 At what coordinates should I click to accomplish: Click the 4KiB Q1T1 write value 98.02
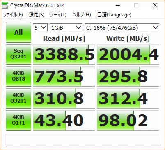coord(128,121)
